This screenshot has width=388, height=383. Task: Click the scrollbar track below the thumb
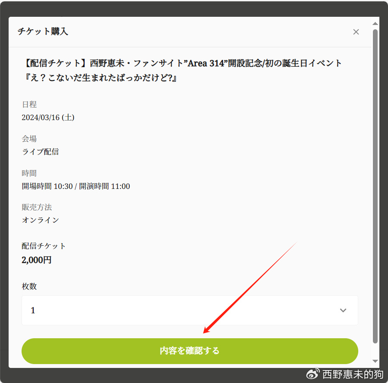click(375, 351)
